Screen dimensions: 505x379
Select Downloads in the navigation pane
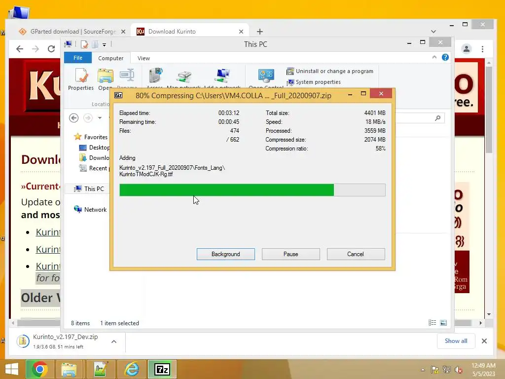(x=94, y=157)
